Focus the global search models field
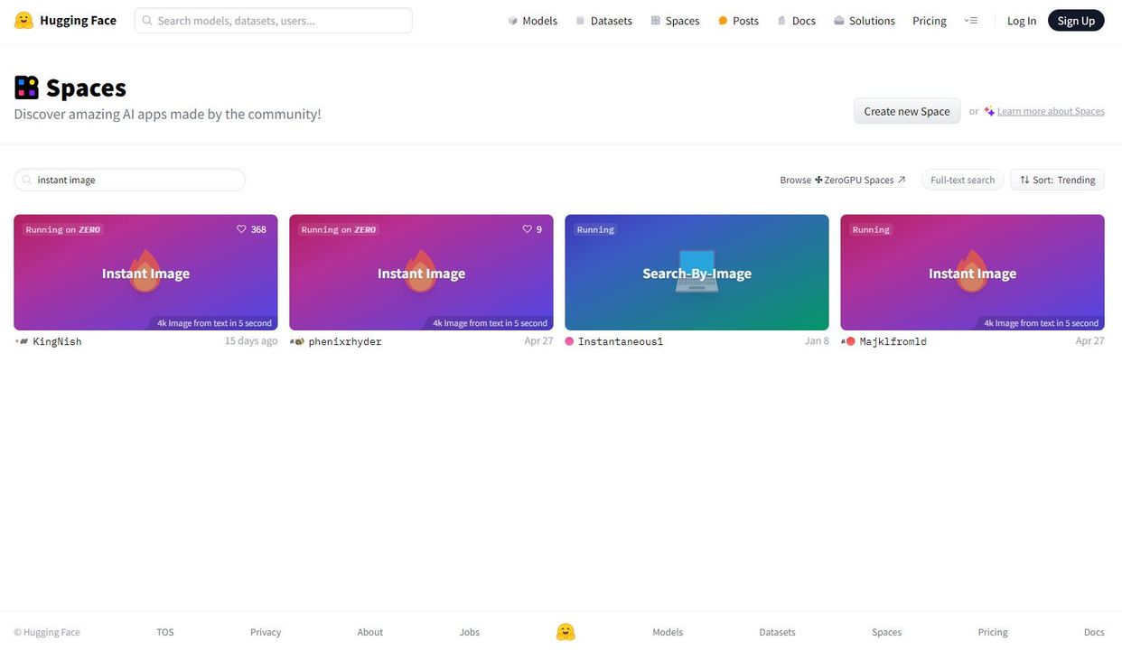1122x650 pixels. (274, 21)
